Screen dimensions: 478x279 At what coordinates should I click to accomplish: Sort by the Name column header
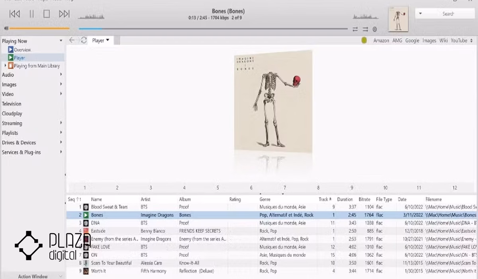pos(96,199)
